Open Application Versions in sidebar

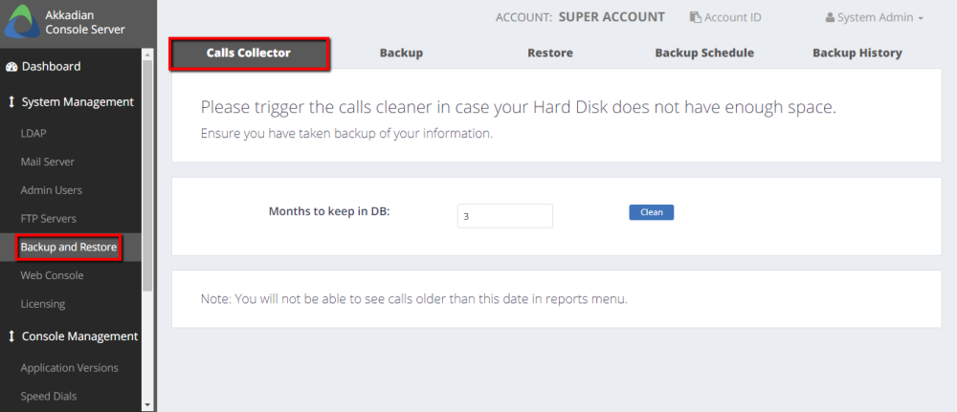pyautogui.click(x=70, y=368)
